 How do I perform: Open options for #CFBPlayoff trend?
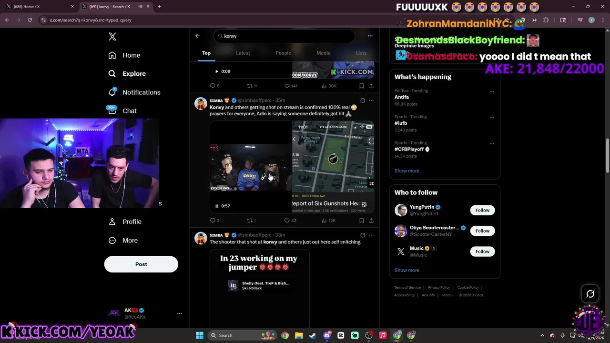click(x=492, y=143)
